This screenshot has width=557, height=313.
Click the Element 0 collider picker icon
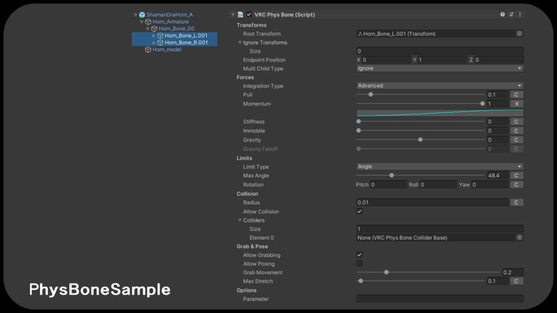point(519,237)
